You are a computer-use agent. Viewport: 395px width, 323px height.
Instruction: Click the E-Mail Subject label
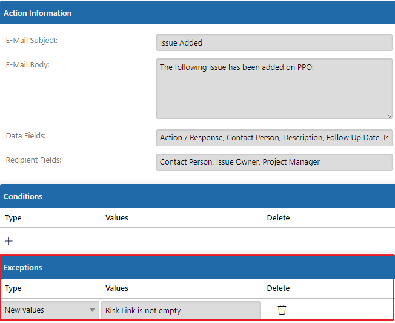tap(32, 41)
